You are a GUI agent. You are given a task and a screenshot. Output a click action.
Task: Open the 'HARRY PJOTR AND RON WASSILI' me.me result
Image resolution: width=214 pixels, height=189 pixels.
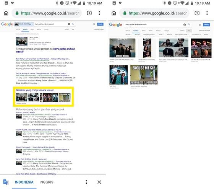(x=39, y=130)
